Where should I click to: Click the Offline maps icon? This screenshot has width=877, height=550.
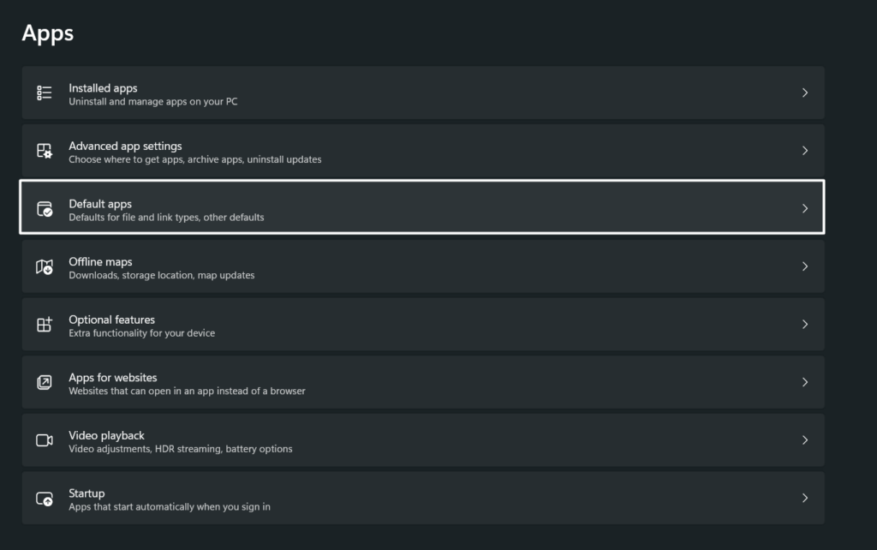45,266
